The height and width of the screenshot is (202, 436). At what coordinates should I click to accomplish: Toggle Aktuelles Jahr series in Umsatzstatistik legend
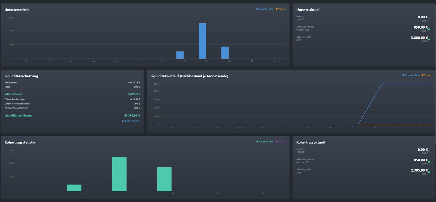pyautogui.click(x=265, y=9)
